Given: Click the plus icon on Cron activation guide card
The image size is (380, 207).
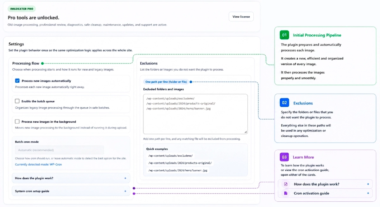Looking at the screenshot, I should pyautogui.click(x=368, y=193).
